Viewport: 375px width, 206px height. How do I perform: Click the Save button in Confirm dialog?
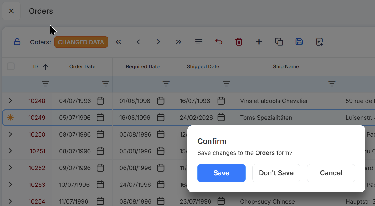point(221,173)
